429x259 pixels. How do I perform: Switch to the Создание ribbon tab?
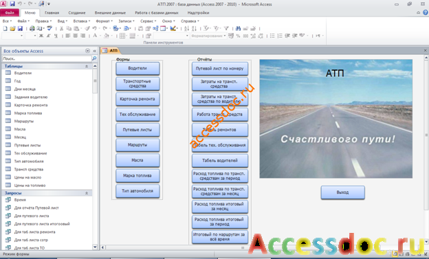(x=77, y=12)
